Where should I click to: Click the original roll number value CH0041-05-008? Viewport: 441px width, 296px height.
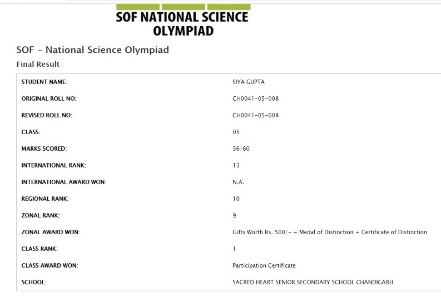[x=255, y=98]
